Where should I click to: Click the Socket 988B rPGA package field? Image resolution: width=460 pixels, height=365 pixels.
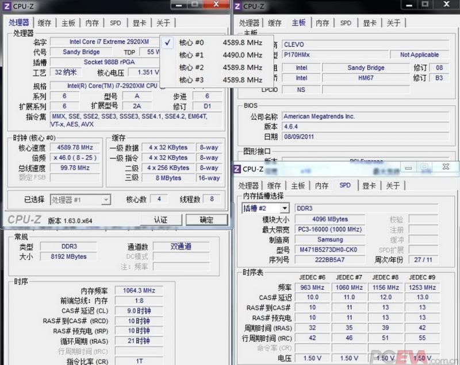click(x=109, y=62)
